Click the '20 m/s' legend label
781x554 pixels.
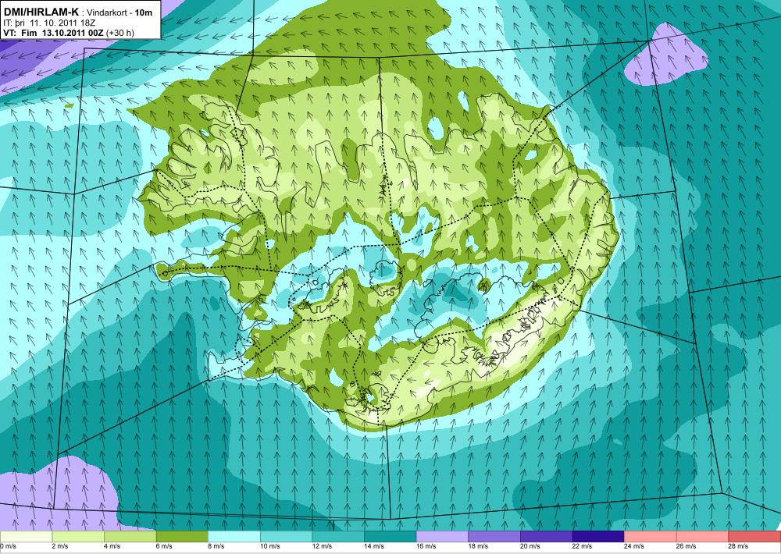click(x=530, y=546)
